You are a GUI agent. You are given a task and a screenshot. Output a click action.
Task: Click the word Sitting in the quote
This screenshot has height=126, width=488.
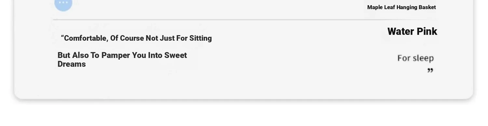click(x=201, y=38)
